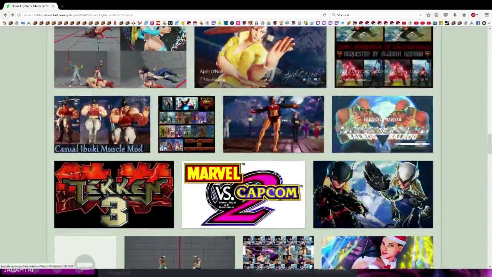Screen dimensions: 492x277
Task: Open the Steam bookmark icon
Action: point(447,23)
